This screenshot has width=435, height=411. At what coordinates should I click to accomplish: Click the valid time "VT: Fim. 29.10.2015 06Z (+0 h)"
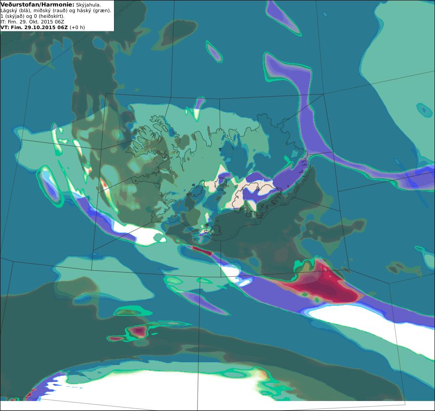pyautogui.click(x=43, y=27)
